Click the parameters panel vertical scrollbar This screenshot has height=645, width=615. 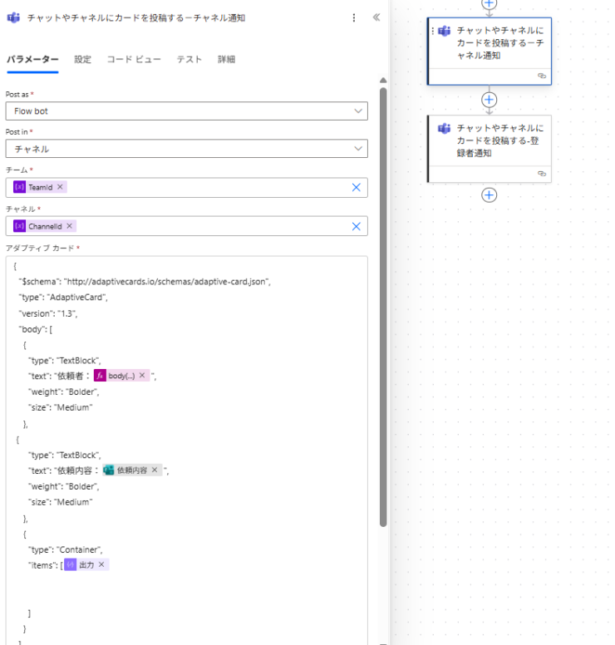[x=382, y=332]
